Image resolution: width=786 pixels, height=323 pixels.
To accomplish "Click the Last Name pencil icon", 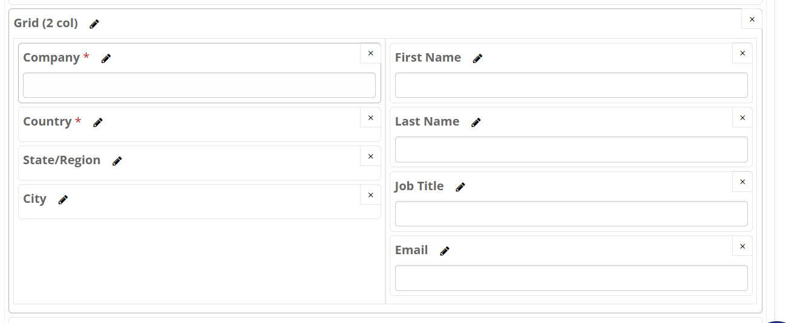I will (476, 123).
